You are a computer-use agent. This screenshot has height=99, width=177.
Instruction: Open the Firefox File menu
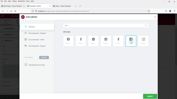[x=2, y=1]
